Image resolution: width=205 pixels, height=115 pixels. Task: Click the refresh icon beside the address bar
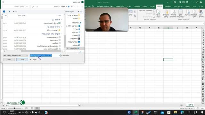click(33, 7)
